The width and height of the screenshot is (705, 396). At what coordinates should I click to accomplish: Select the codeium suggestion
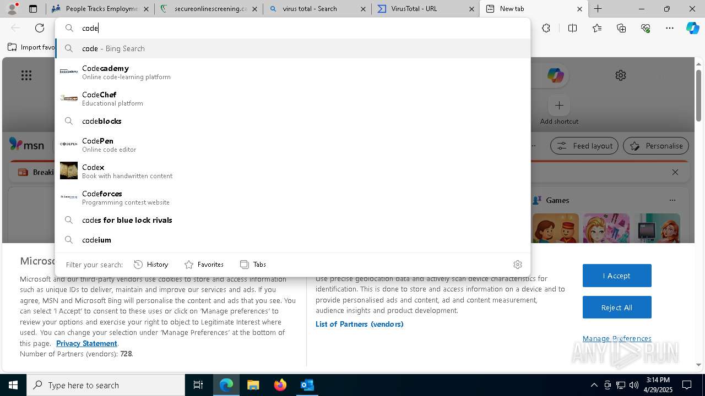pyautogui.click(x=292, y=240)
